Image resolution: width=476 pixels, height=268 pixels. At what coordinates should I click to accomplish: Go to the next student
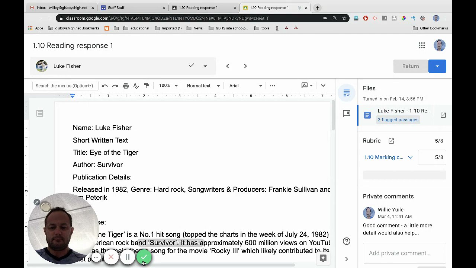click(245, 66)
